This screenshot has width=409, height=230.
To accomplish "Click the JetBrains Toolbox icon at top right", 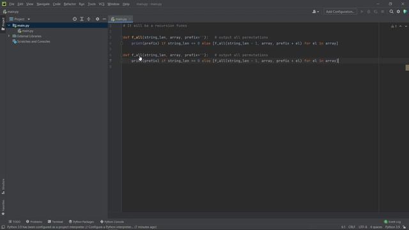I will (405, 11).
